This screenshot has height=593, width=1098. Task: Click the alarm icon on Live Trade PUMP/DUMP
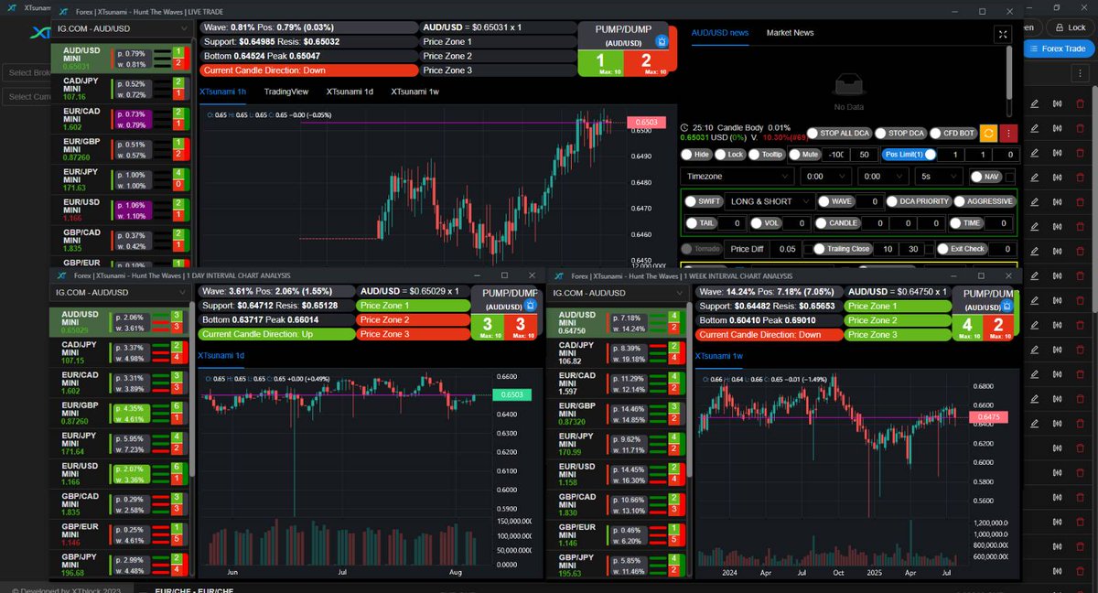662,41
